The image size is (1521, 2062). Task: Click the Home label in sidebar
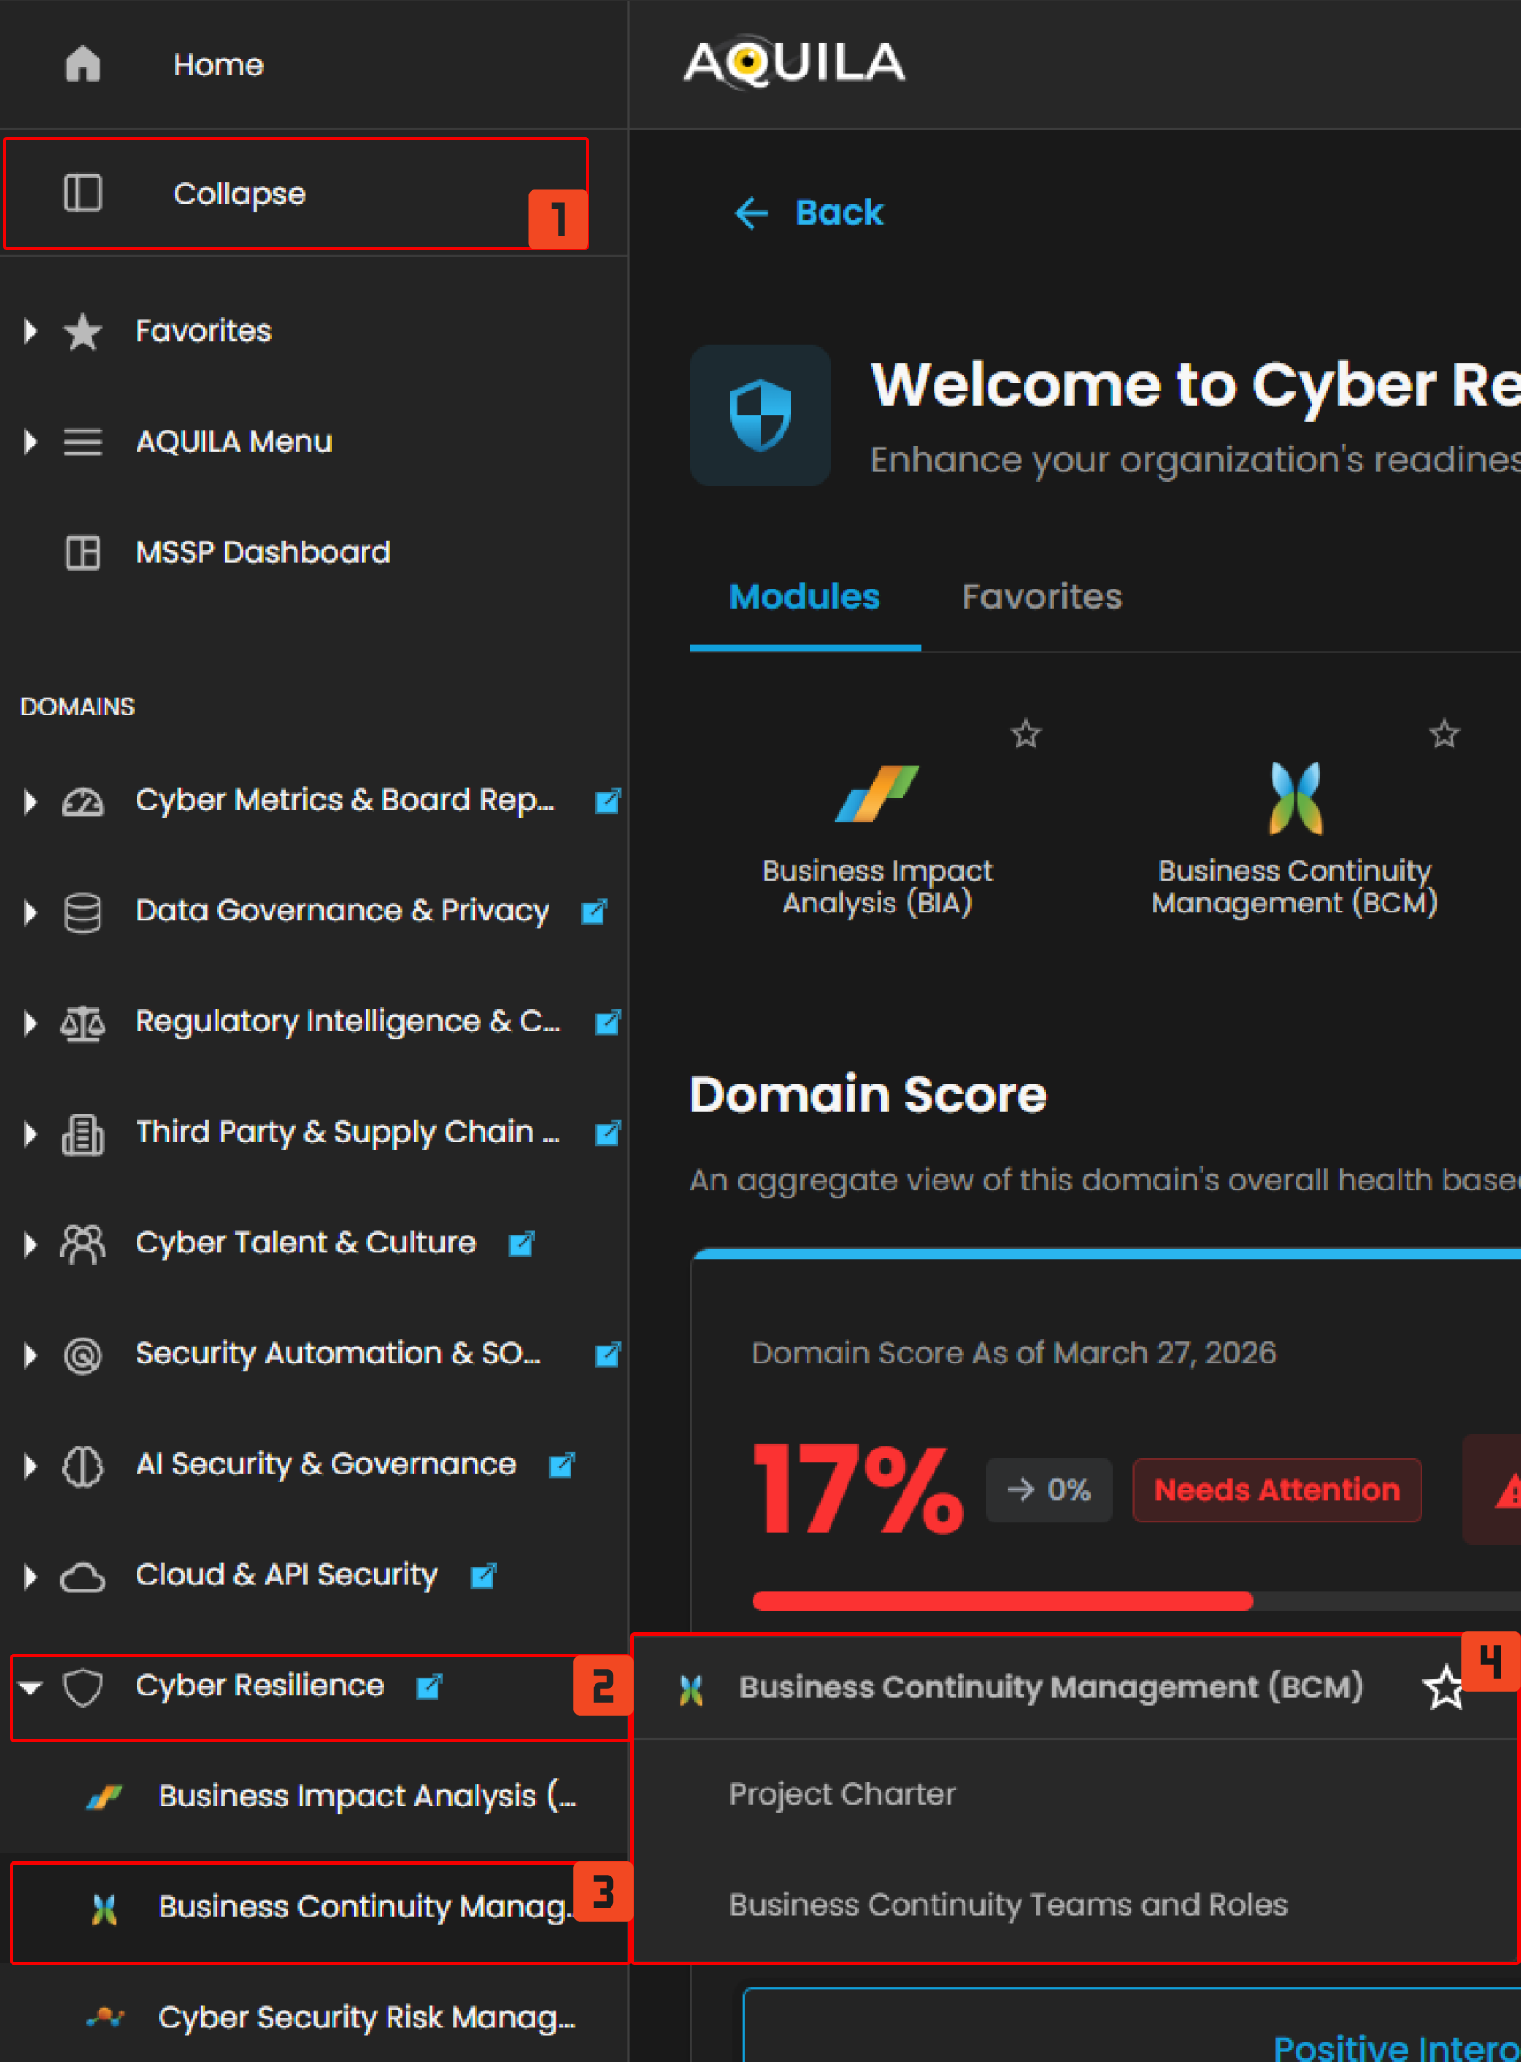point(218,65)
